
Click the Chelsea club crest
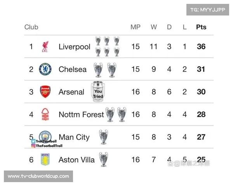[x=45, y=69]
